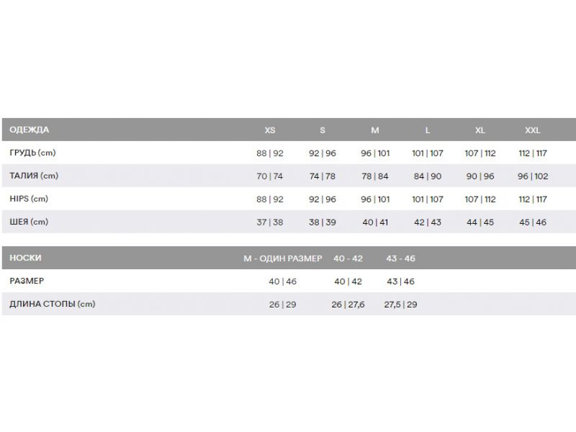Screen dimensions: 576x432
Task: Click the ДЛИНА СТОПЫ (cm) row label
Action: (53, 304)
